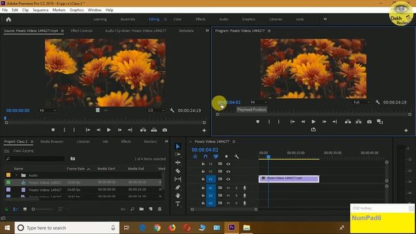Open the Media Browser tab
Viewport: 416px width, 234px height.
(52, 142)
